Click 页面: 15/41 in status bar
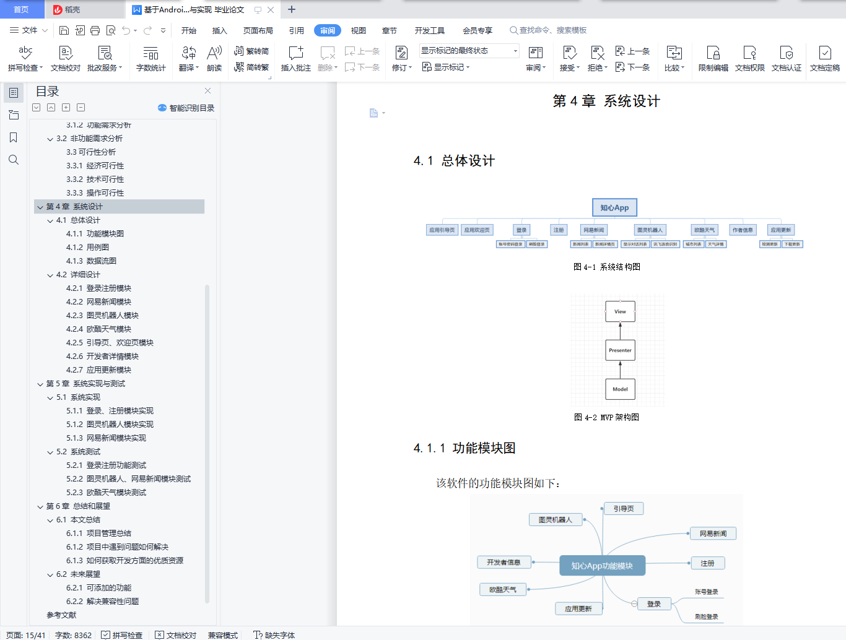The width and height of the screenshot is (846, 640). [x=26, y=635]
